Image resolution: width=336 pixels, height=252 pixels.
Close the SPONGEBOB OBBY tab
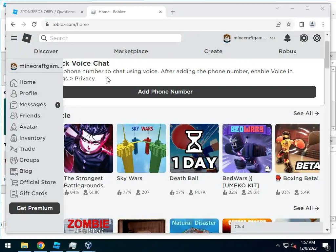point(82,12)
